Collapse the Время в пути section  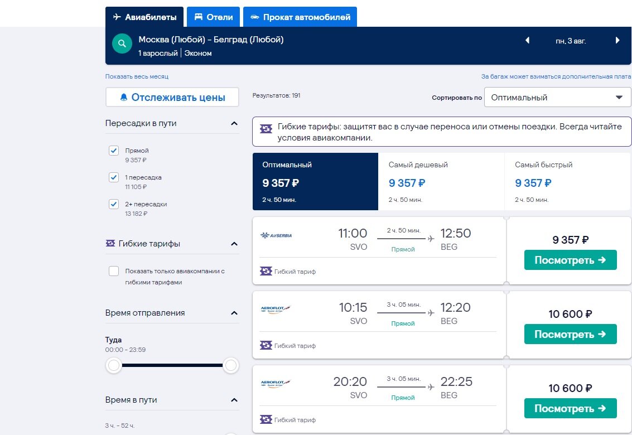(234, 400)
